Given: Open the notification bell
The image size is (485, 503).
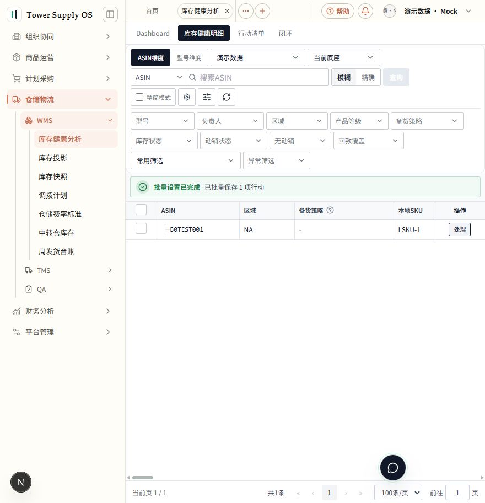Looking at the screenshot, I should point(365,11).
